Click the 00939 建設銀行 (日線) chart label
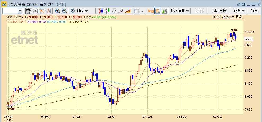This screenshot has height=122, width=262. pyautogui.click(x=228, y=17)
